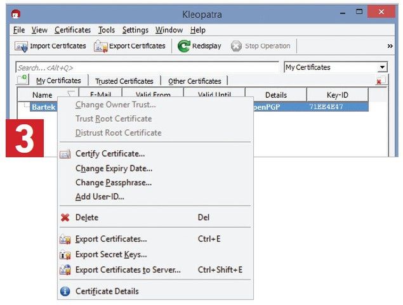403x305 pixels.
Task: Click the Kleopatra app icon in title bar
Action: [16, 14]
